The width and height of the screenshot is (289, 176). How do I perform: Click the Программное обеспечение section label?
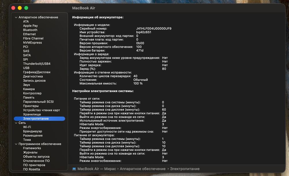(x=40, y=144)
